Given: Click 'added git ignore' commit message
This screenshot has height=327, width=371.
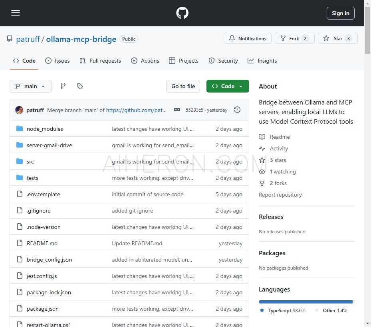Looking at the screenshot, I should pos(133,211).
